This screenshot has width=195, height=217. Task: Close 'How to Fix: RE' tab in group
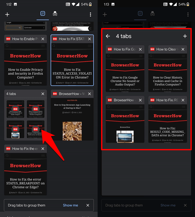pos(183,100)
